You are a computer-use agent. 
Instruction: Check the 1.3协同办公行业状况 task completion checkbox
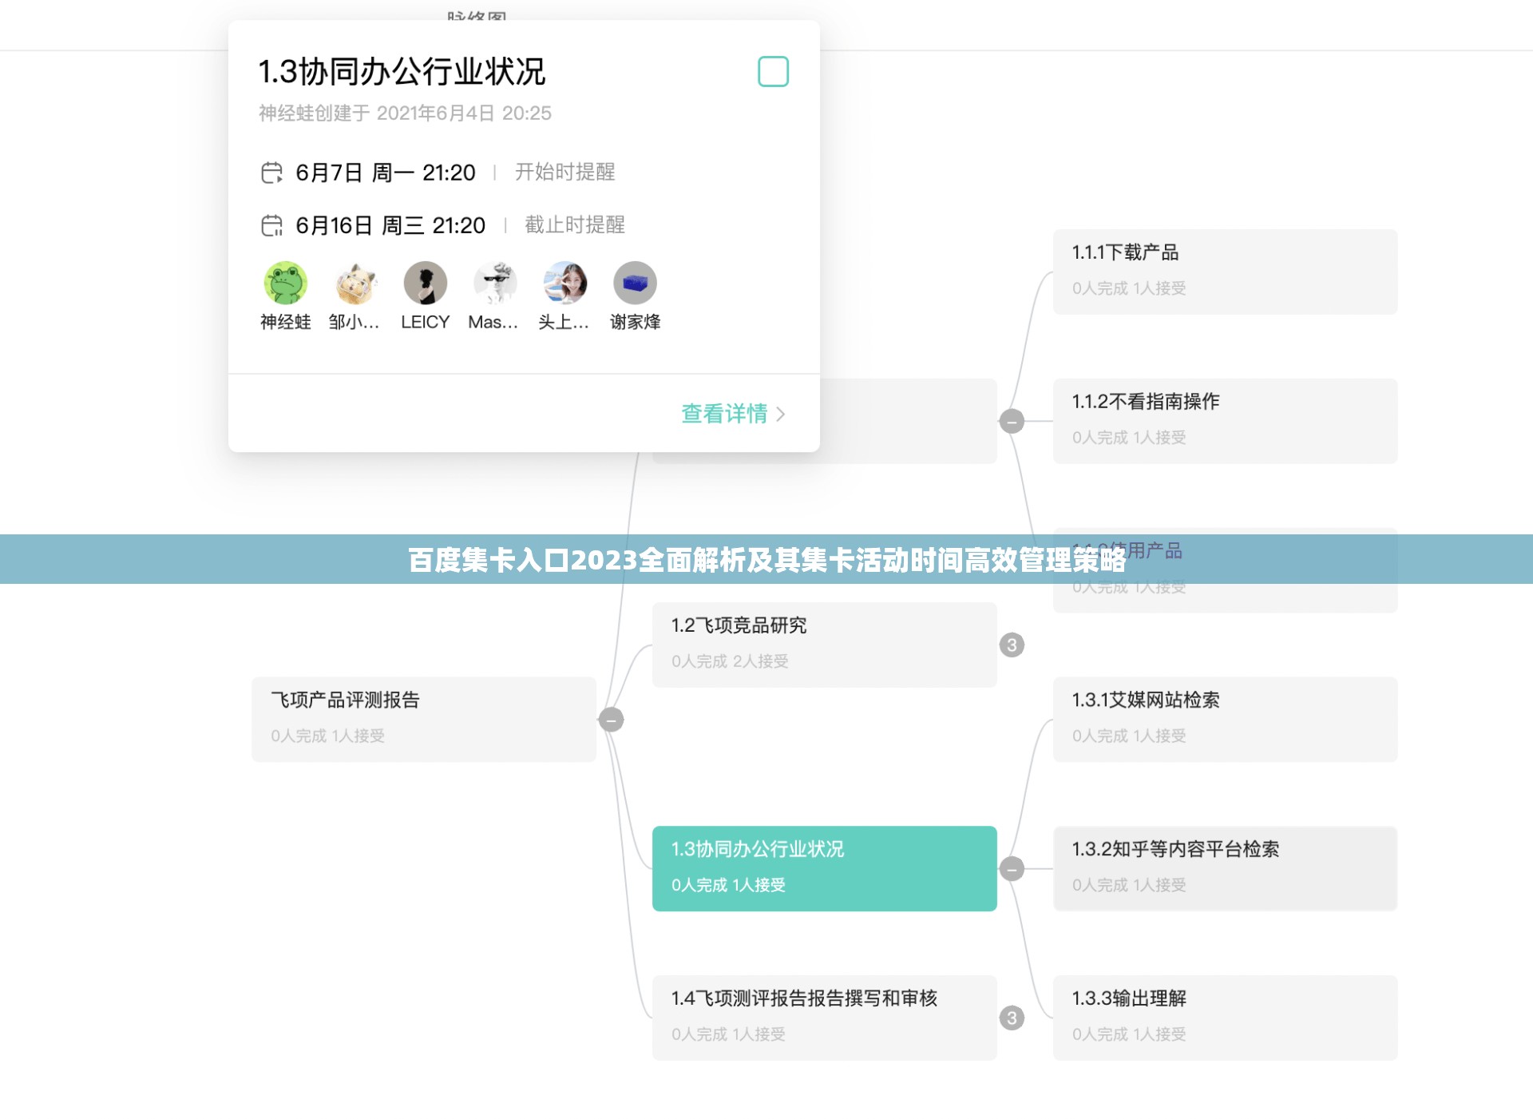[x=773, y=72]
